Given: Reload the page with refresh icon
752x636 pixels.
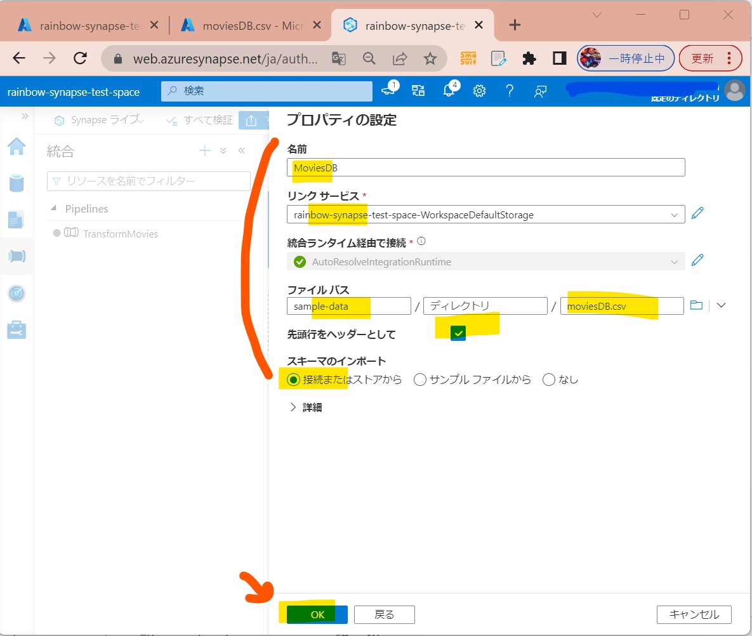Looking at the screenshot, I should click(x=80, y=58).
